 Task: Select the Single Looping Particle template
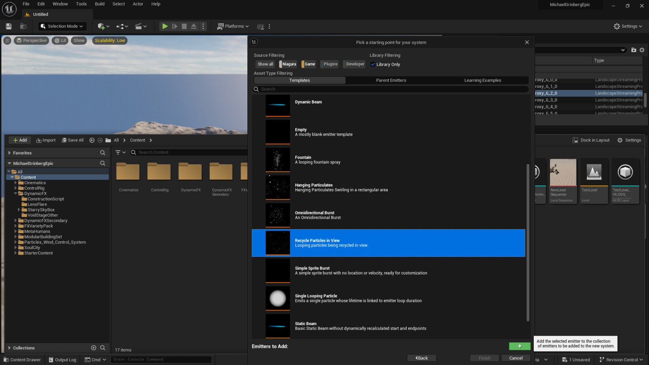pos(389,298)
